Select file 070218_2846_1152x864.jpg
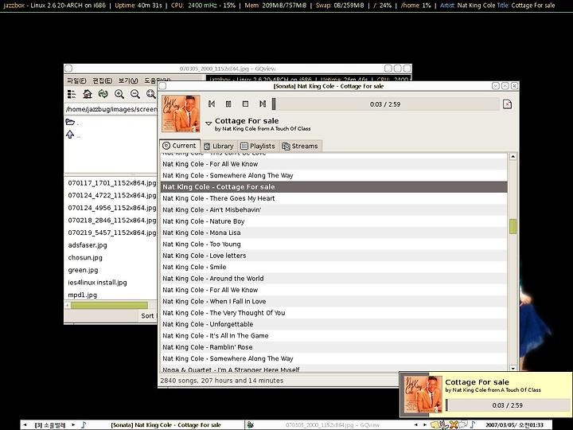This screenshot has width=573, height=430. [112, 220]
